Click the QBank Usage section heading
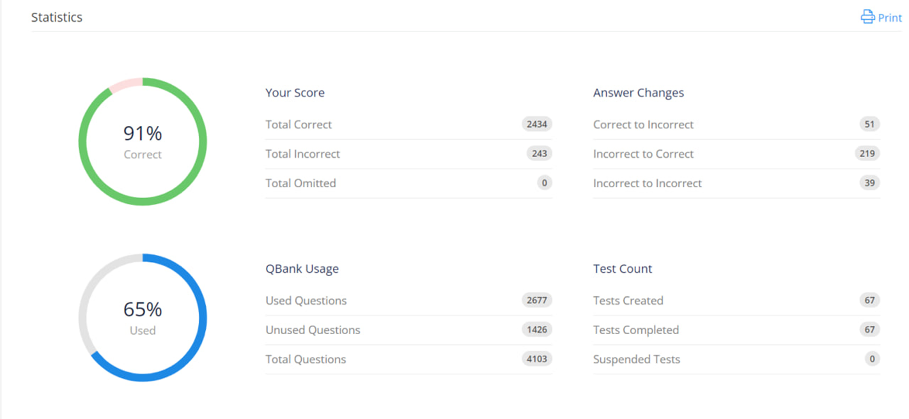Viewport: 909px width, 419px height. point(302,269)
